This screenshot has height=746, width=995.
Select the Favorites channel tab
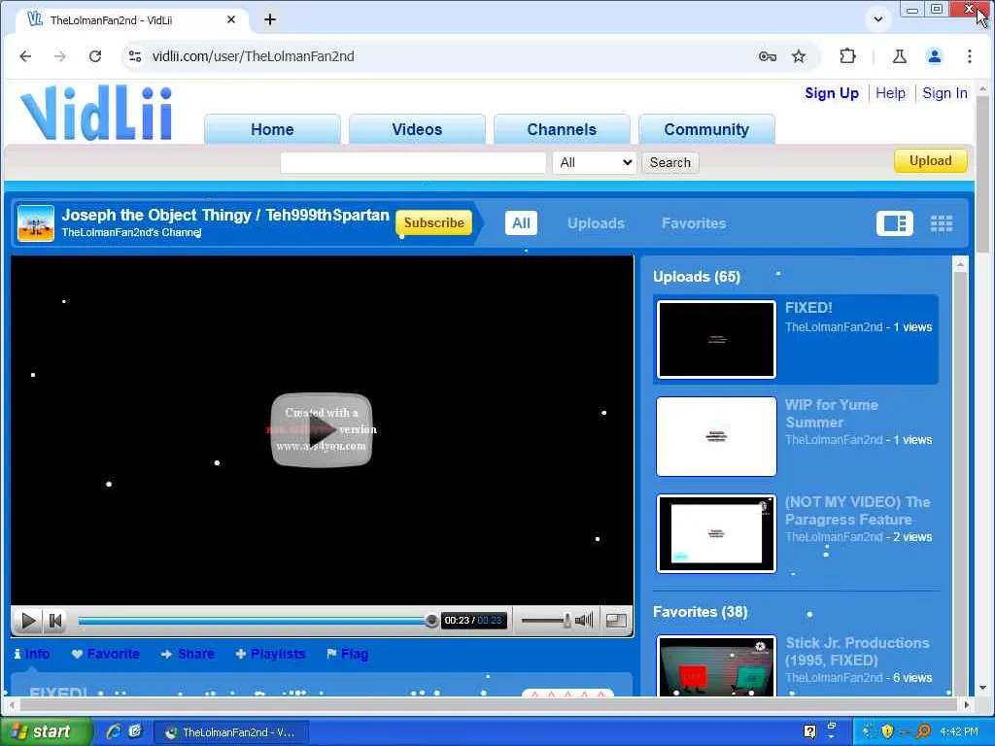click(694, 223)
